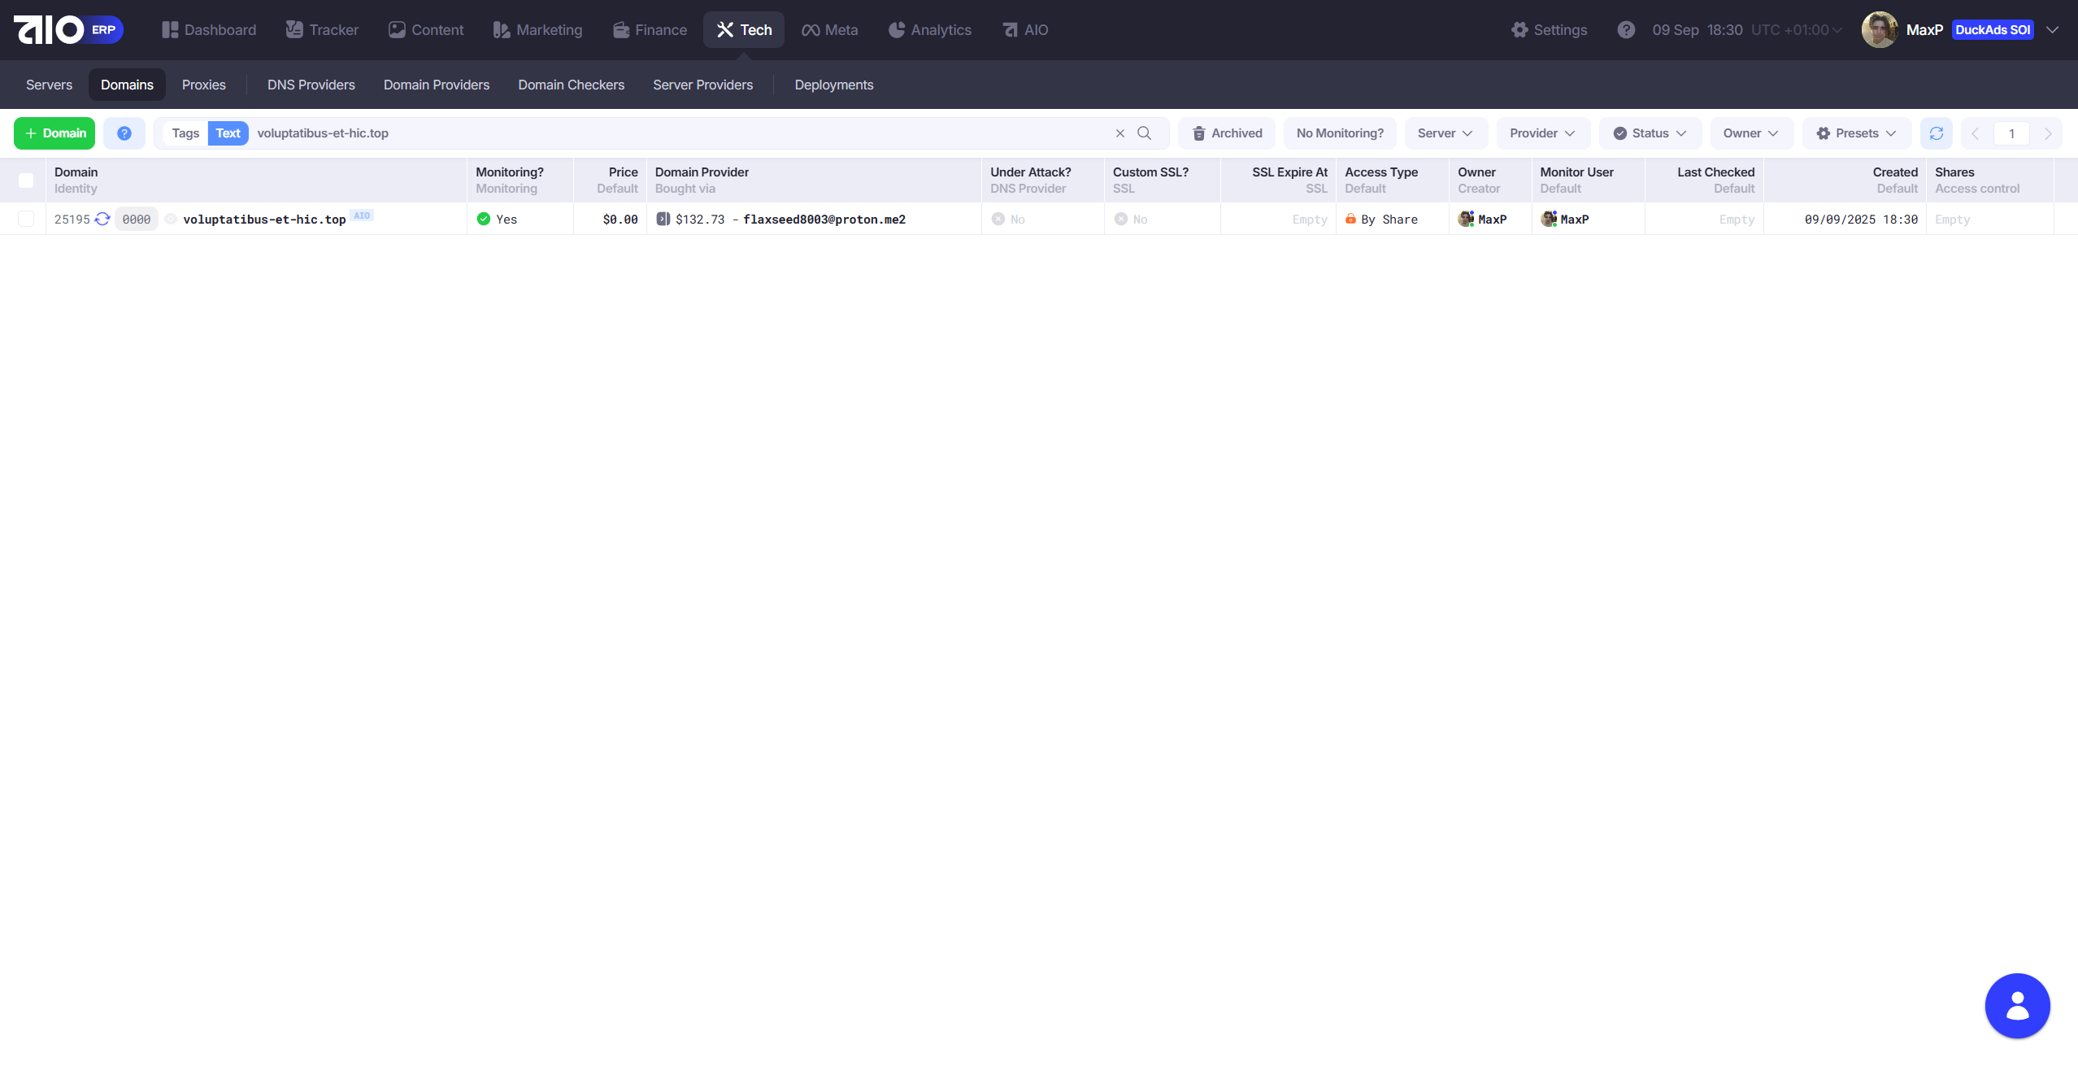Open the Provider filter dropdown

1543,133
